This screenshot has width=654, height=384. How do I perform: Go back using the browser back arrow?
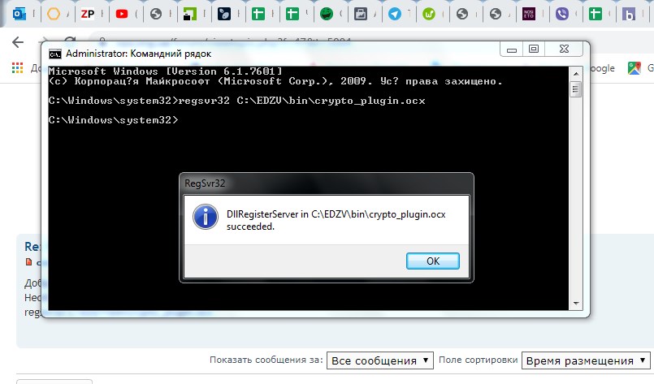19,42
